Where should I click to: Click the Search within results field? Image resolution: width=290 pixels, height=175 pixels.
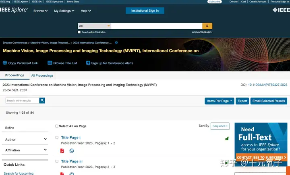tap(23, 101)
